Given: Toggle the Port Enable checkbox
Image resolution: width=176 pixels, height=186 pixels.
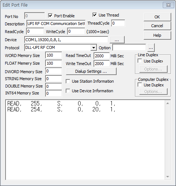Looking at the screenshot, I should point(50,15).
